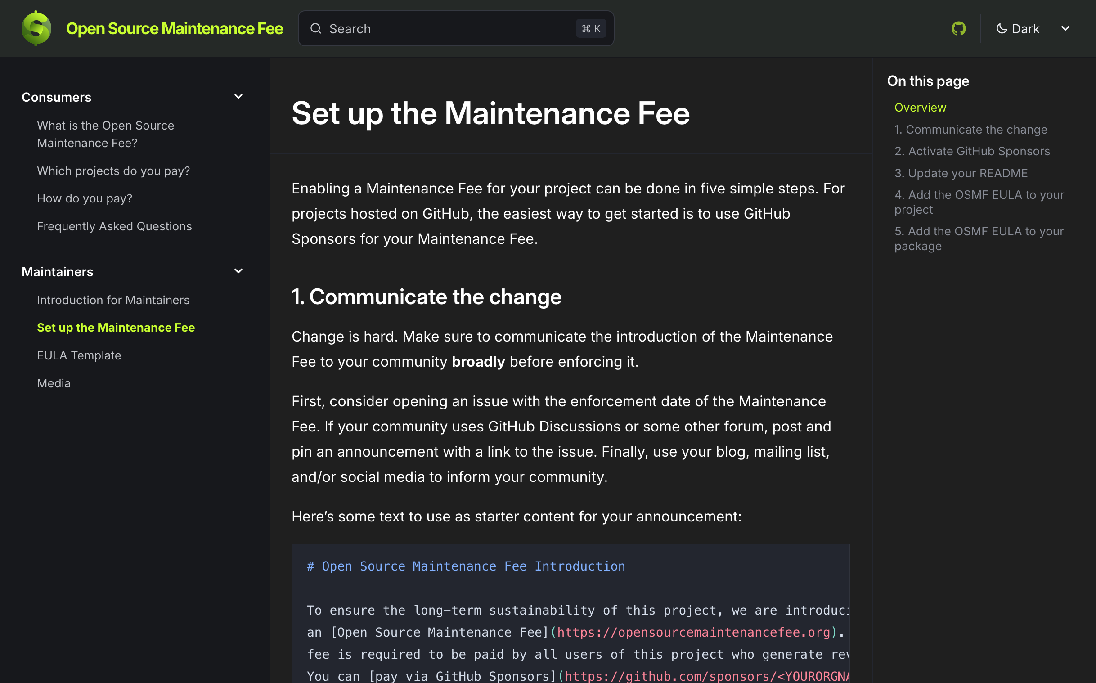Jump to Overview in On this page
Screen dimensions: 1096x683
(x=920, y=107)
